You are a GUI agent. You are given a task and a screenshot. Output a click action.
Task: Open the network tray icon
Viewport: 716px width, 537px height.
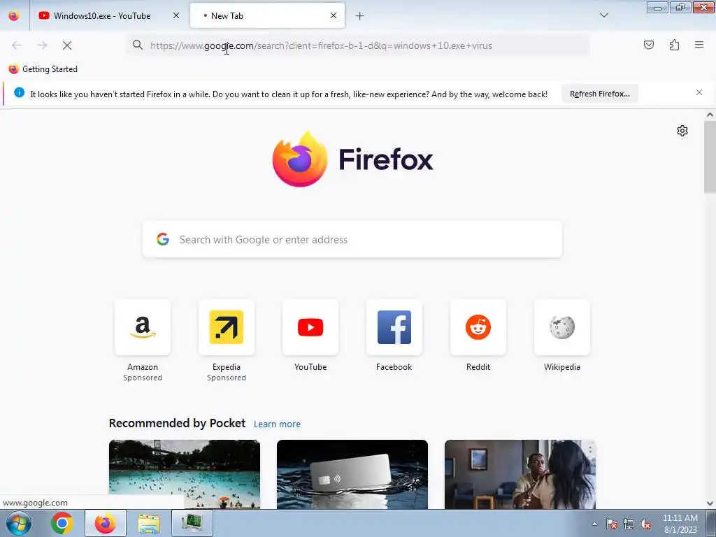(x=629, y=524)
